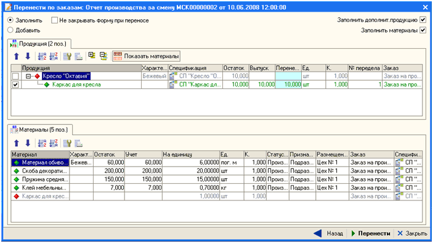
Task: Collapse all tree nodes in Продукция toolbar
Action: [103, 56]
